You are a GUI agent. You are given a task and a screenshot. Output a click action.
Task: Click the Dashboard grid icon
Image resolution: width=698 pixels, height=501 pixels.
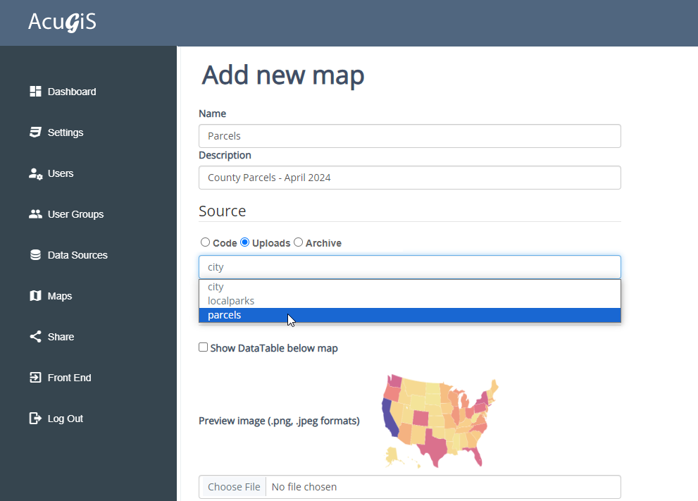pos(35,92)
